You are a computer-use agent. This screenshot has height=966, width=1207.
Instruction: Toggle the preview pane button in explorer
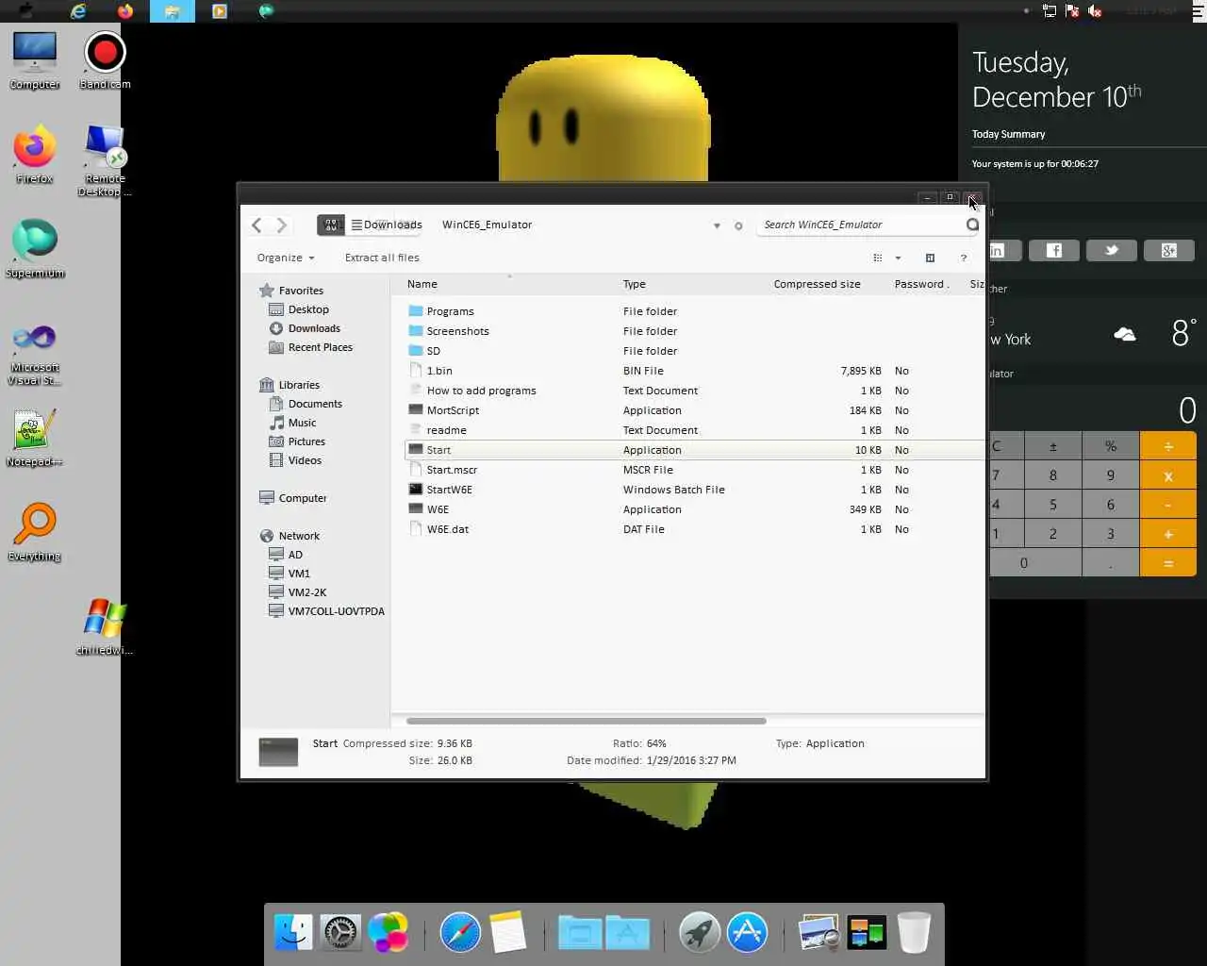tap(930, 258)
